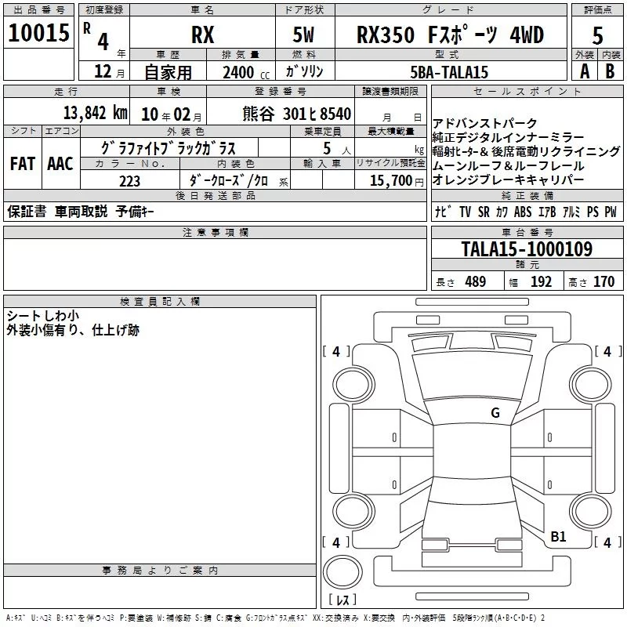Click the AAC air conditioner value

(60, 164)
